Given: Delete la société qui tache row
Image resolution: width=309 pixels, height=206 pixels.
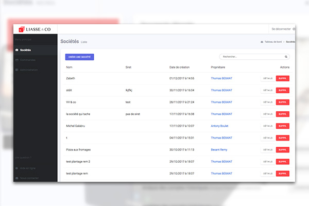Looking at the screenshot, I should (x=283, y=114).
